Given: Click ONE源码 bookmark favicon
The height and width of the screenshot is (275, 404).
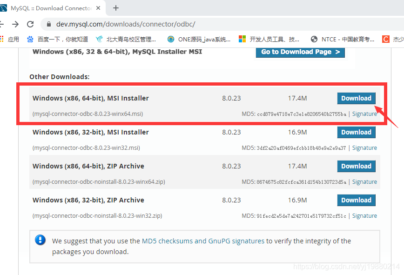Looking at the screenshot, I should (170, 39).
